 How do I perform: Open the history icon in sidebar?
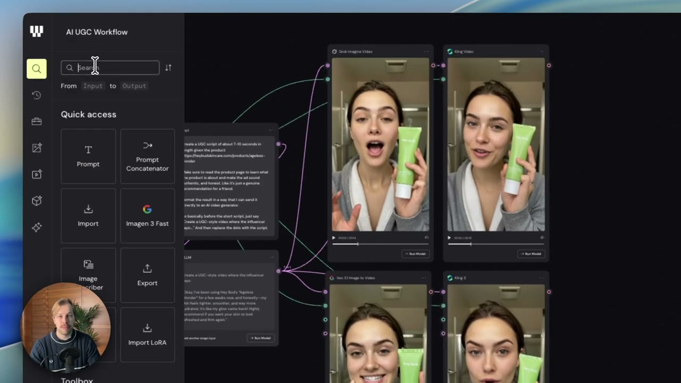37,95
